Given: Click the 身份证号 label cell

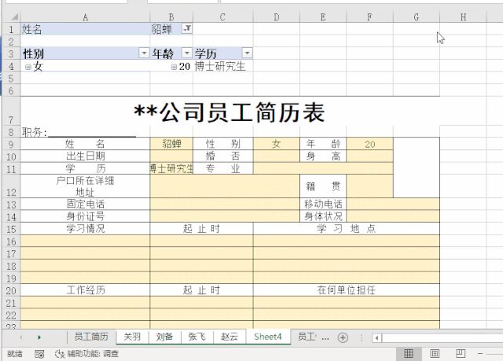Looking at the screenshot, I should (85, 217).
